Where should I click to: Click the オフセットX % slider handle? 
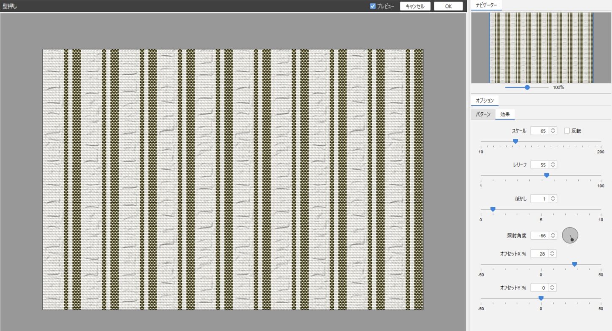click(x=574, y=264)
